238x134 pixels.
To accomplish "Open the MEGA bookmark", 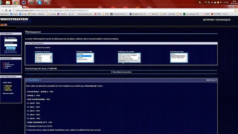I will (98, 14).
